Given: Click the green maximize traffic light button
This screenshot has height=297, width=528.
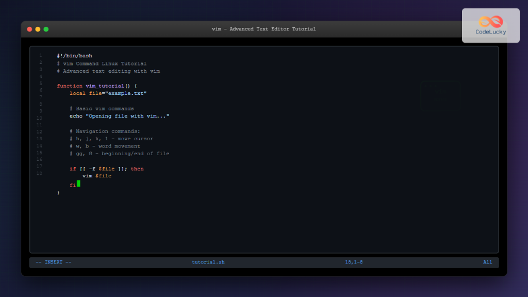Looking at the screenshot, I should 46,29.
